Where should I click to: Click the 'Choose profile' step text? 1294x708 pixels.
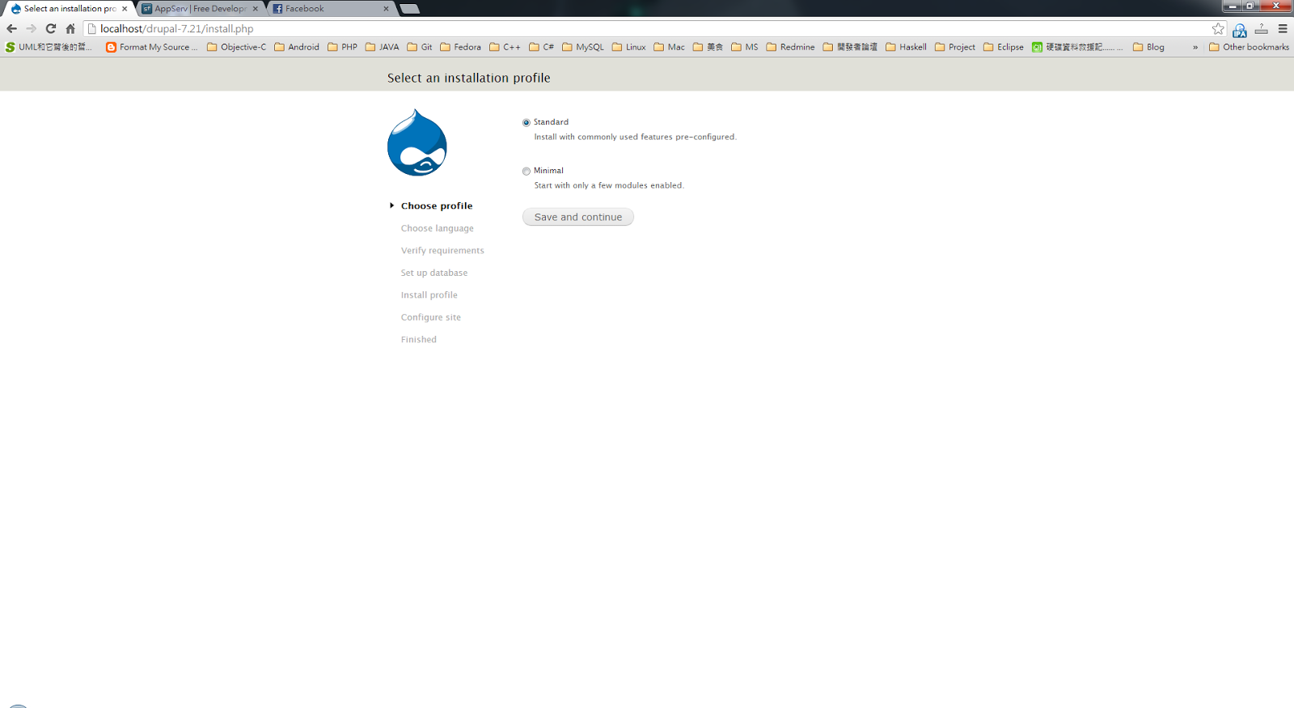pyautogui.click(x=437, y=206)
